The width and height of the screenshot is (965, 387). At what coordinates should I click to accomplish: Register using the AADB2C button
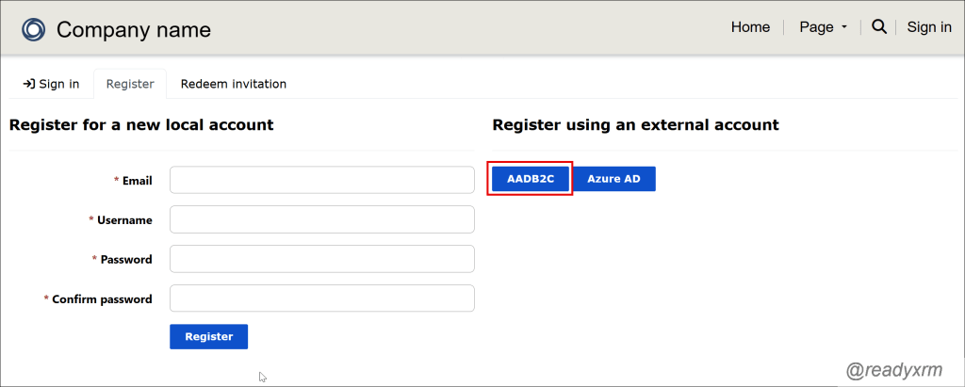531,179
